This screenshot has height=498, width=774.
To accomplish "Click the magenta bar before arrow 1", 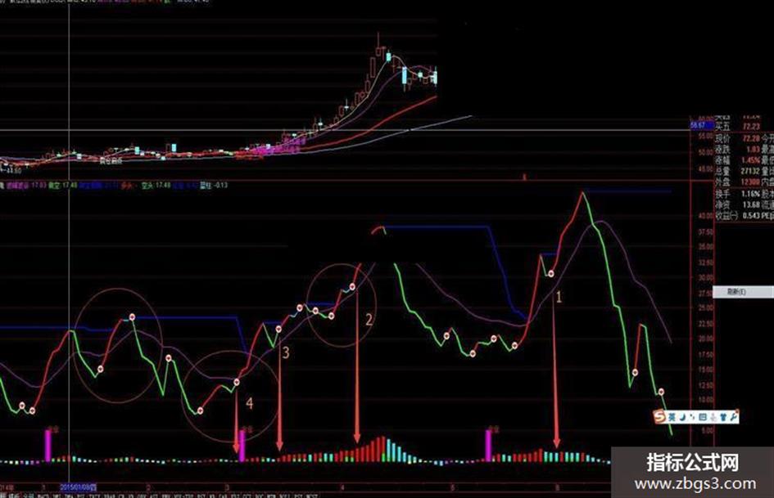I will pos(488,446).
